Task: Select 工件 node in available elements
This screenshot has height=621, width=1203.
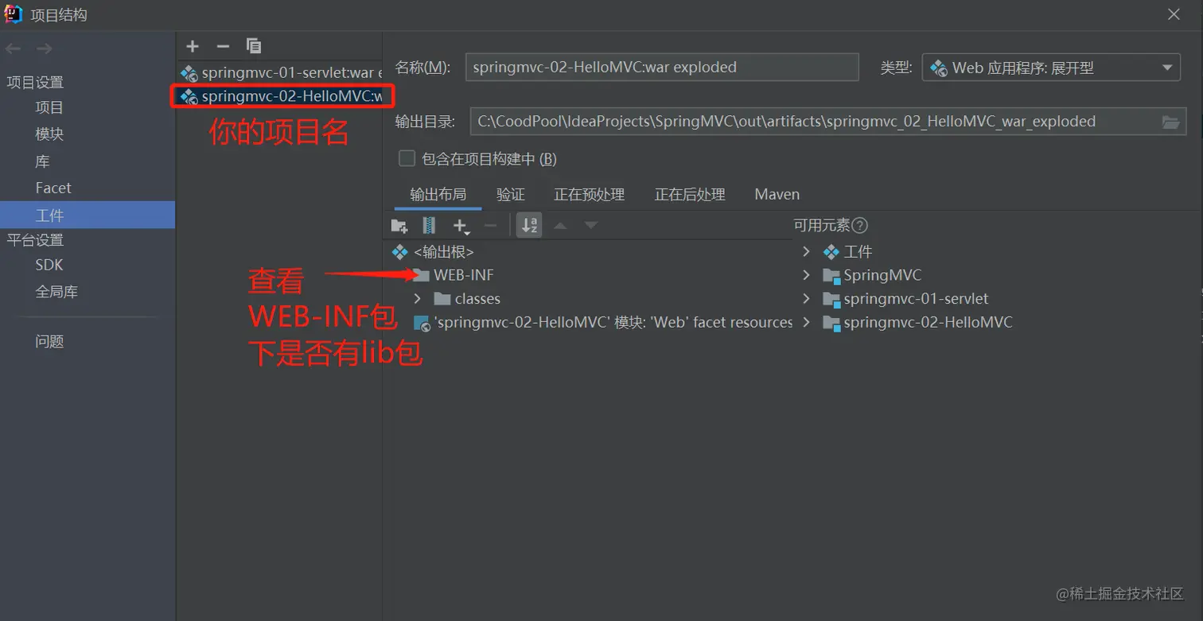Action: (848, 252)
